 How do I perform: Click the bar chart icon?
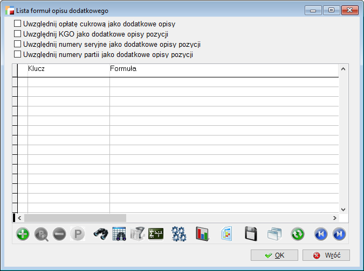202,234
